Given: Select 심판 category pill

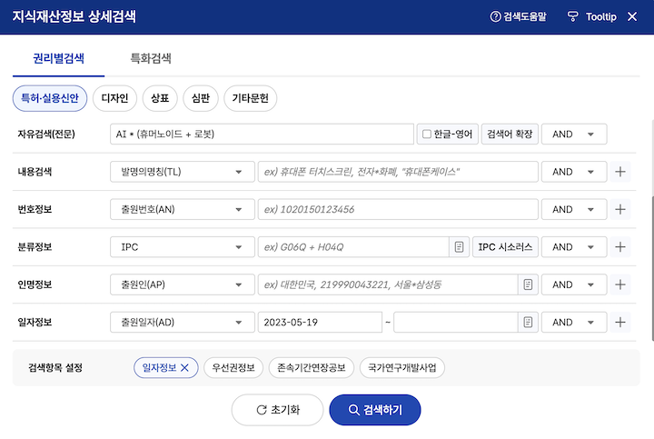Looking at the screenshot, I should pos(201,98).
